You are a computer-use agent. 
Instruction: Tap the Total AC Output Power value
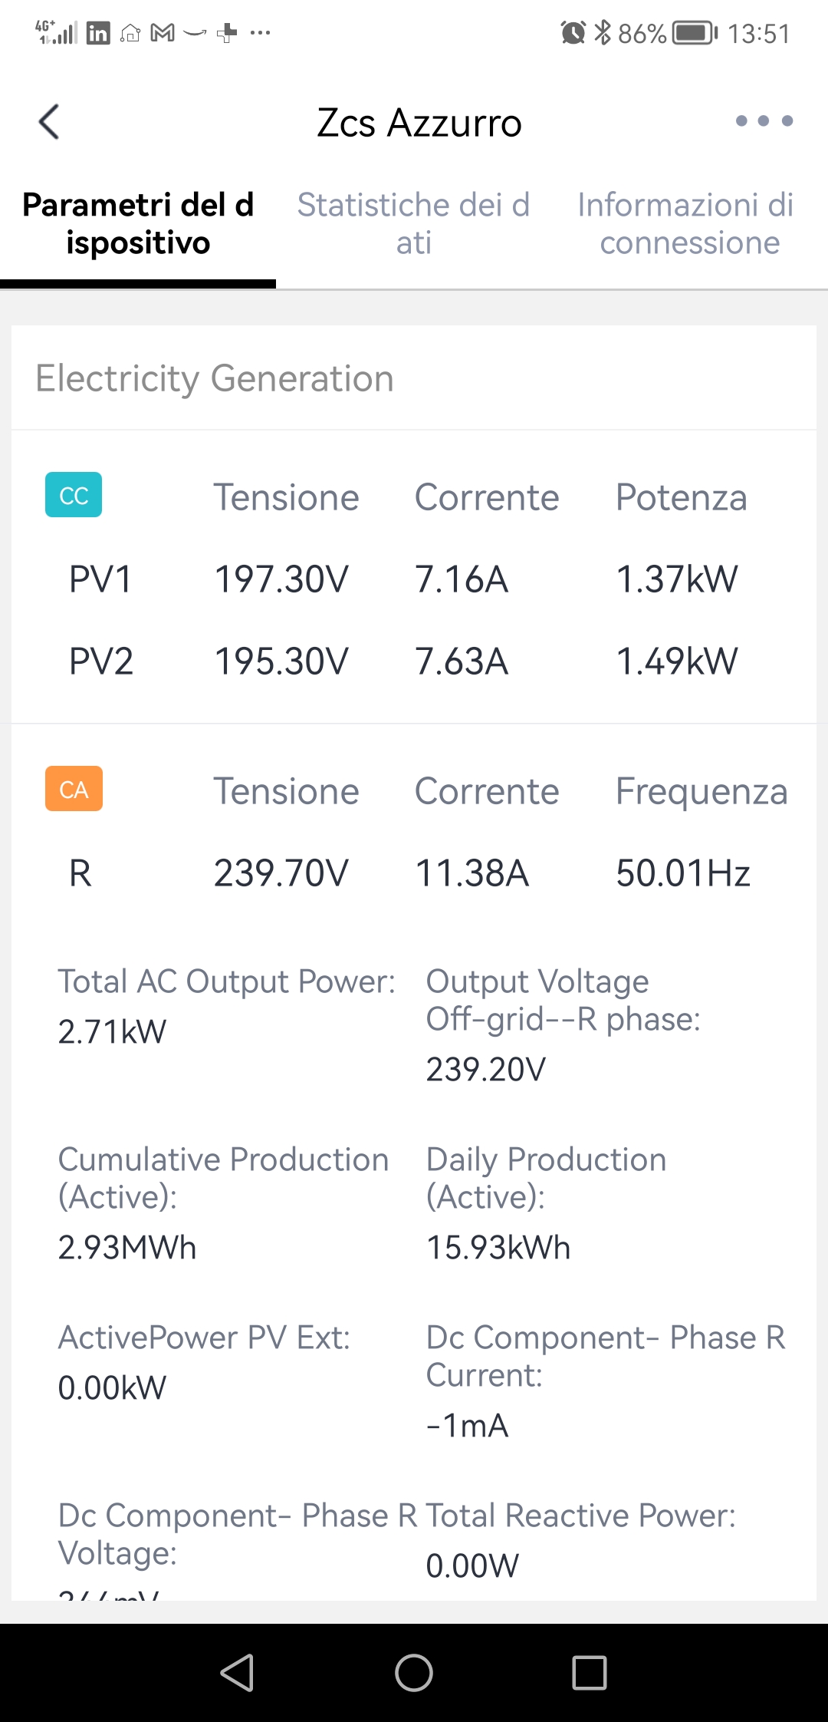point(112,1032)
